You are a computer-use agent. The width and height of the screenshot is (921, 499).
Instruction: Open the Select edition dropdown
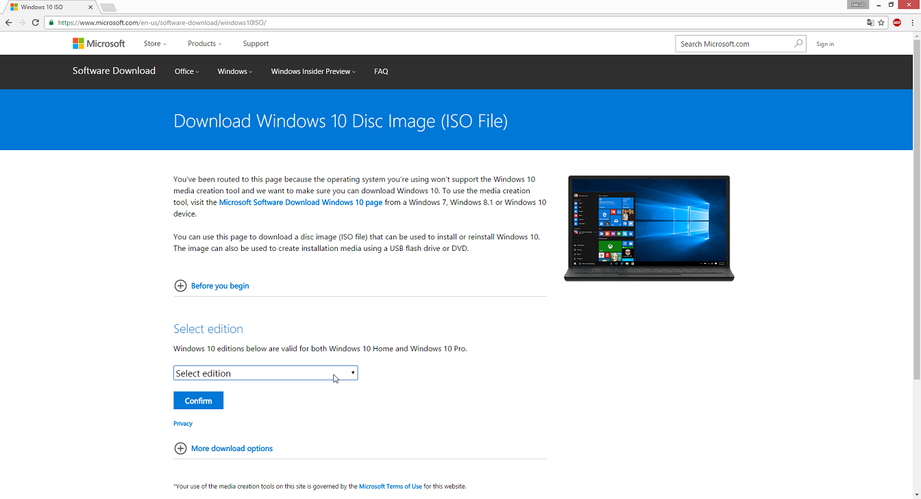click(x=265, y=373)
